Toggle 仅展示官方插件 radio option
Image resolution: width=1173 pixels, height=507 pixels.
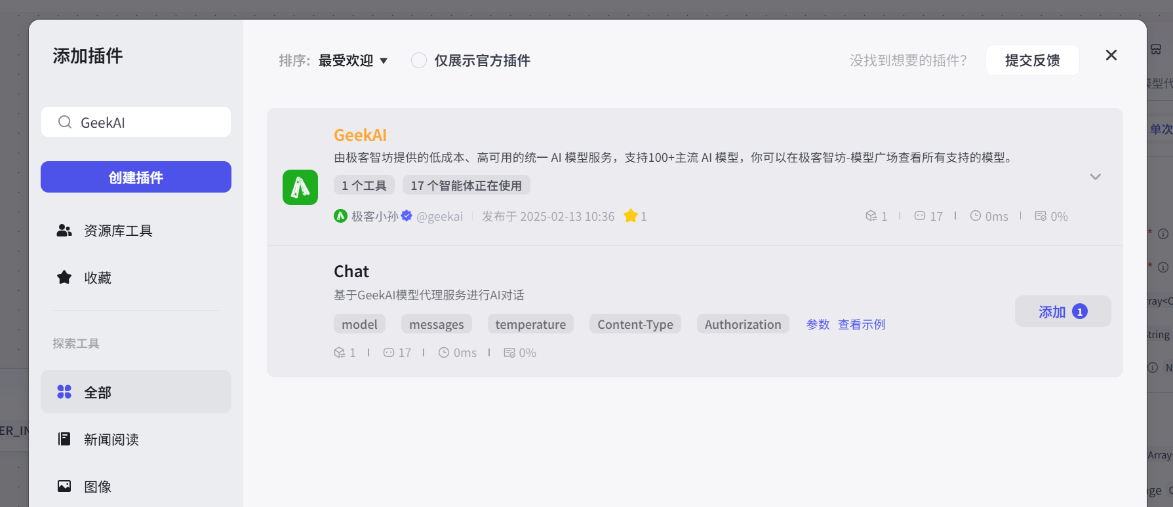point(419,60)
